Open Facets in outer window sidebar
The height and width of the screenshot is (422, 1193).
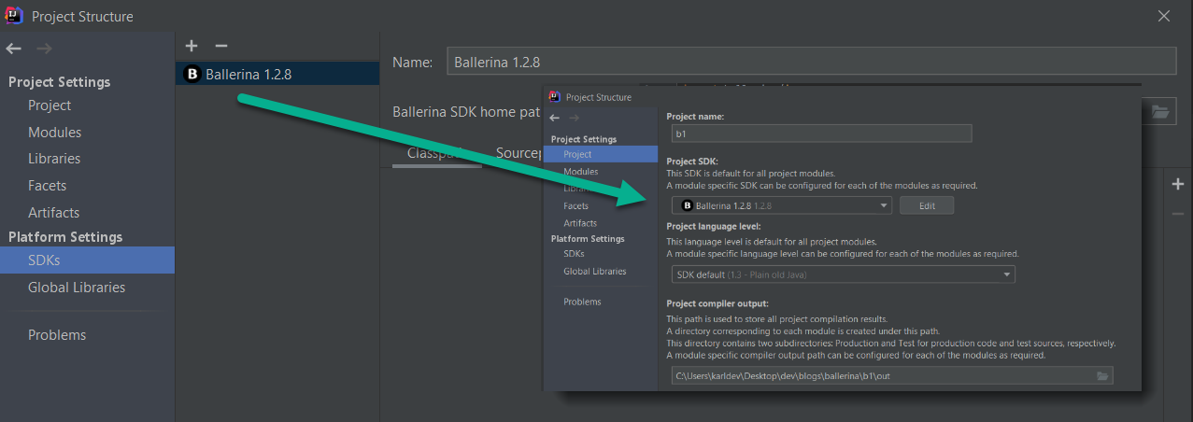coord(47,186)
